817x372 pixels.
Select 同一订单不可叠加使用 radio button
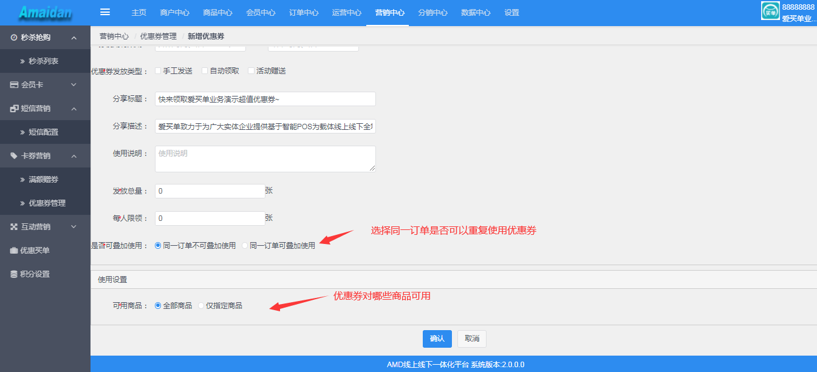158,246
